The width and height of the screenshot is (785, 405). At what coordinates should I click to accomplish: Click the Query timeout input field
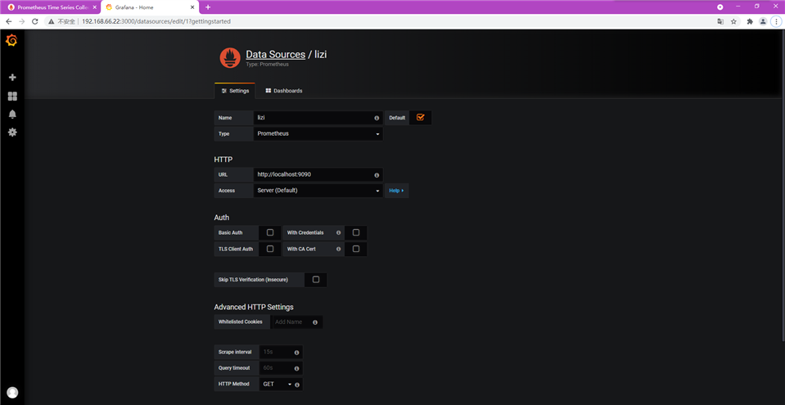[280, 368]
